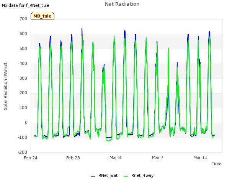The height and width of the screenshot is (183, 245).
Task: Click the 300 y-axis tick label
Action: point(23,78)
